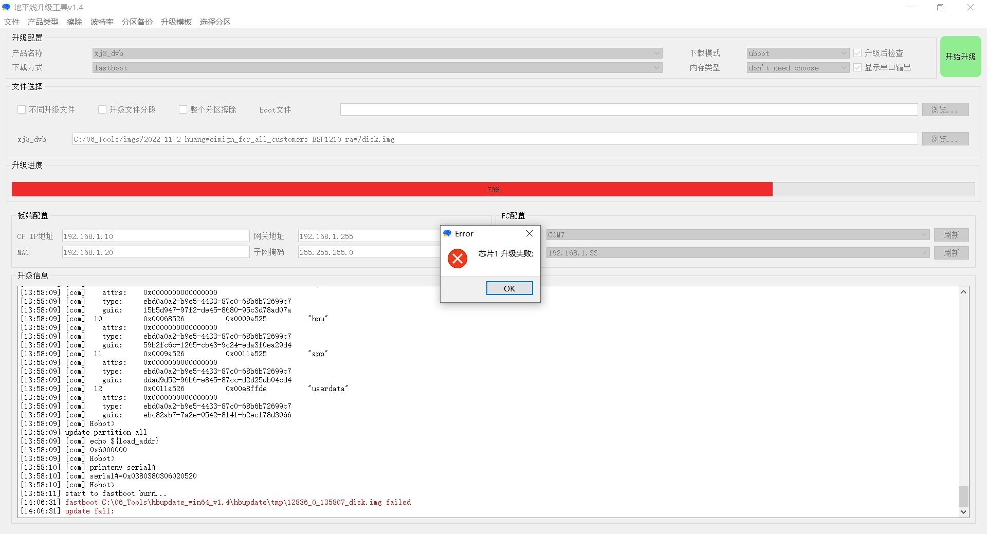
Task: Click the red error icon in dialog
Action: [457, 259]
